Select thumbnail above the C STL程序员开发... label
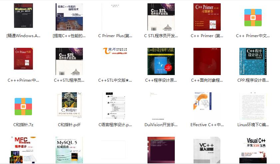 pos(161,17)
